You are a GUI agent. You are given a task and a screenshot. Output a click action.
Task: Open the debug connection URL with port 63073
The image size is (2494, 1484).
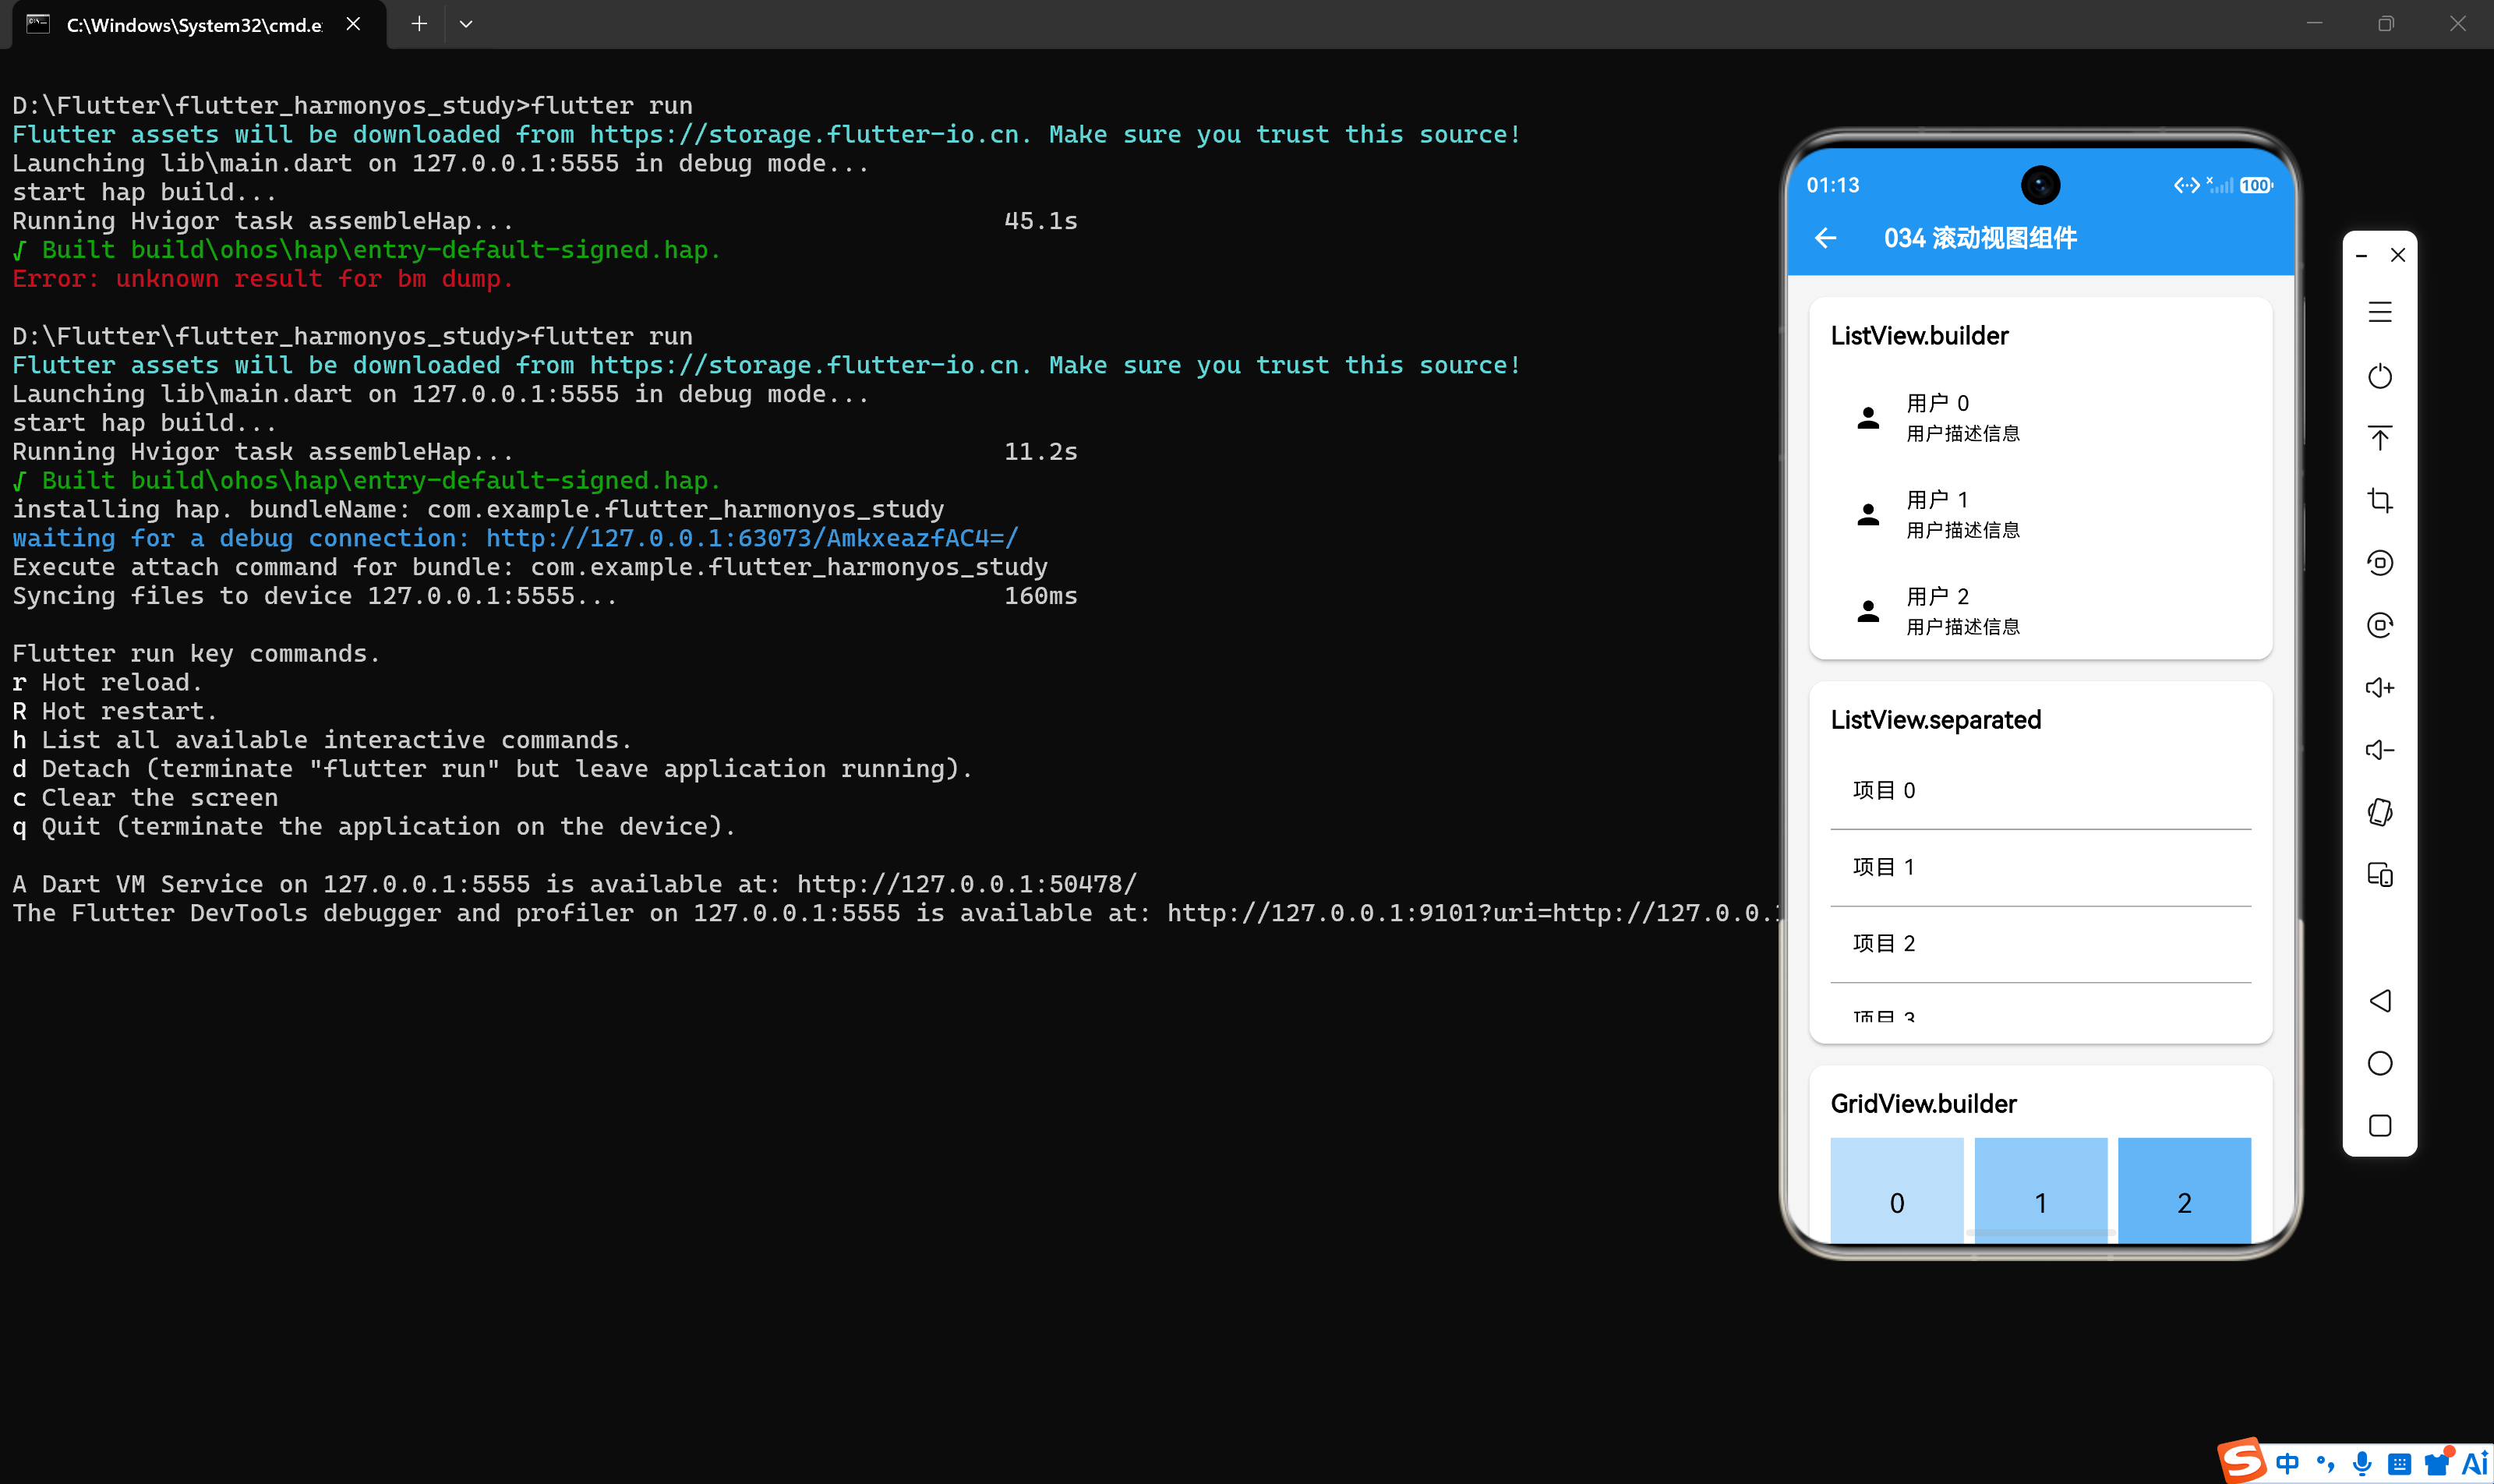(x=752, y=538)
